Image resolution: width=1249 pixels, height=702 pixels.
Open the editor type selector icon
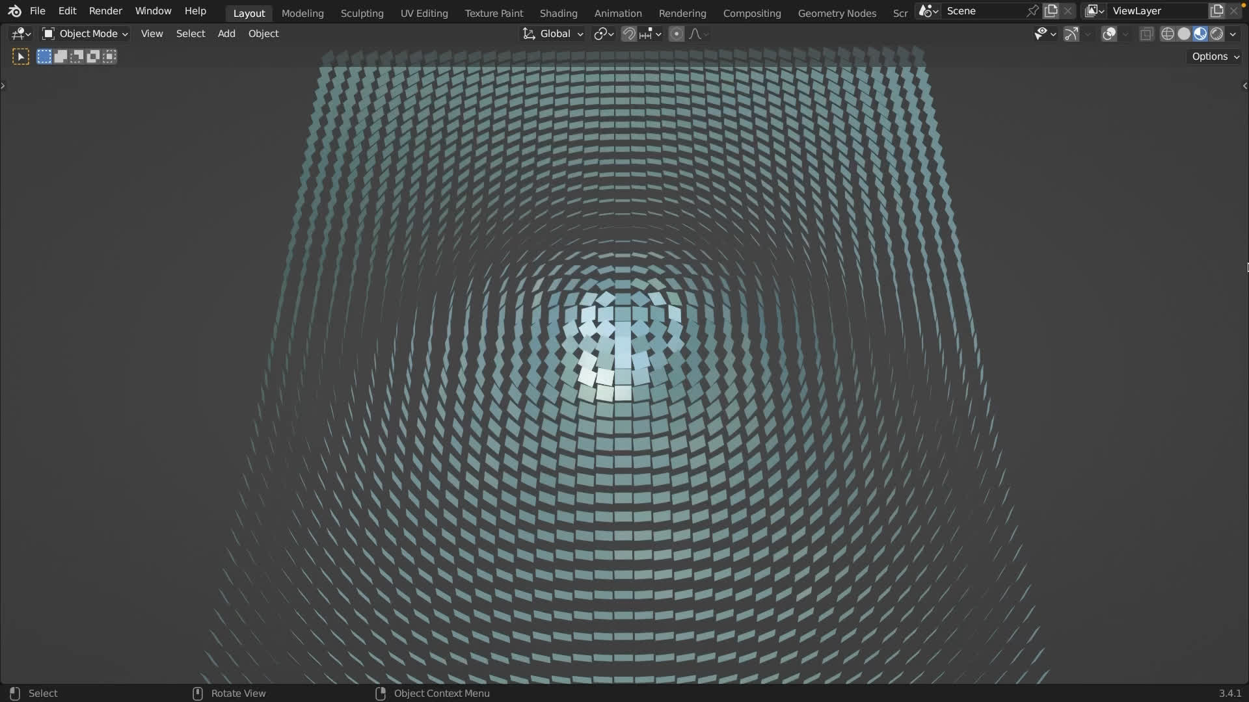point(21,34)
